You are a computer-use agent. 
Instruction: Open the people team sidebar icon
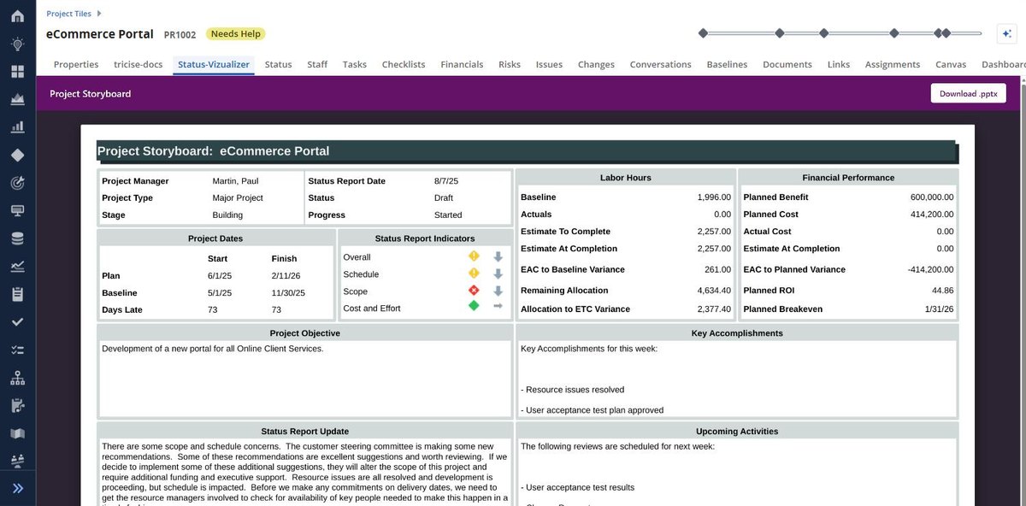click(x=17, y=461)
